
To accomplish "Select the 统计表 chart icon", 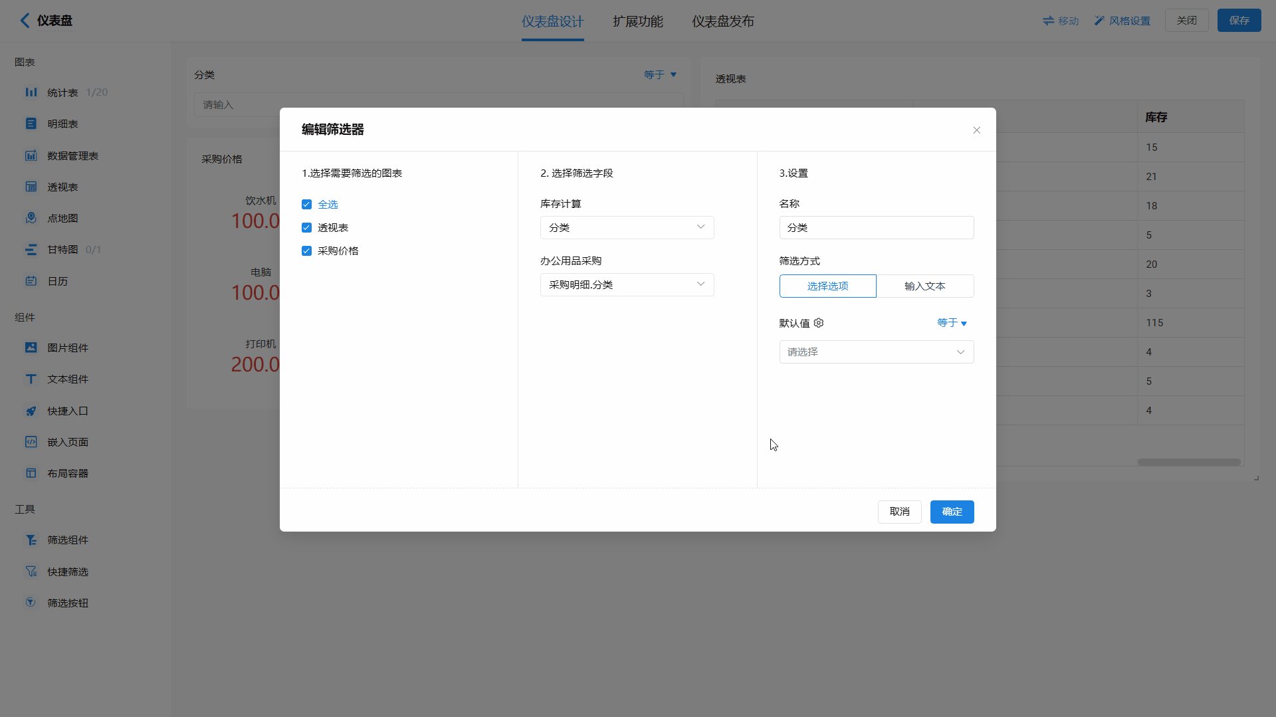I will [31, 92].
